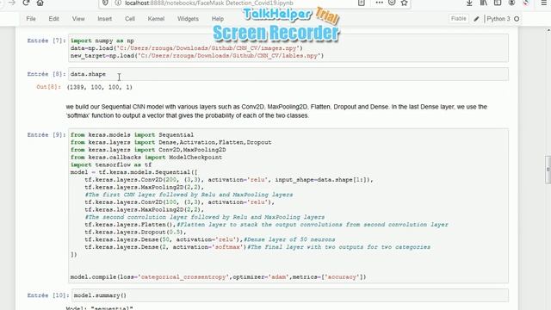Open the Kernel menu
Image resolution: width=551 pixels, height=310 pixels.
click(156, 19)
